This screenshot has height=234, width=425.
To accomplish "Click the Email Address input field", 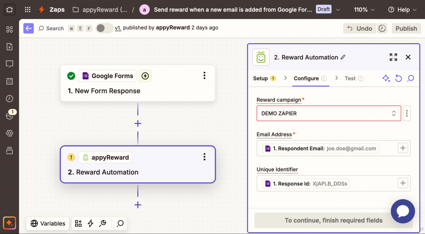I will click(x=333, y=148).
